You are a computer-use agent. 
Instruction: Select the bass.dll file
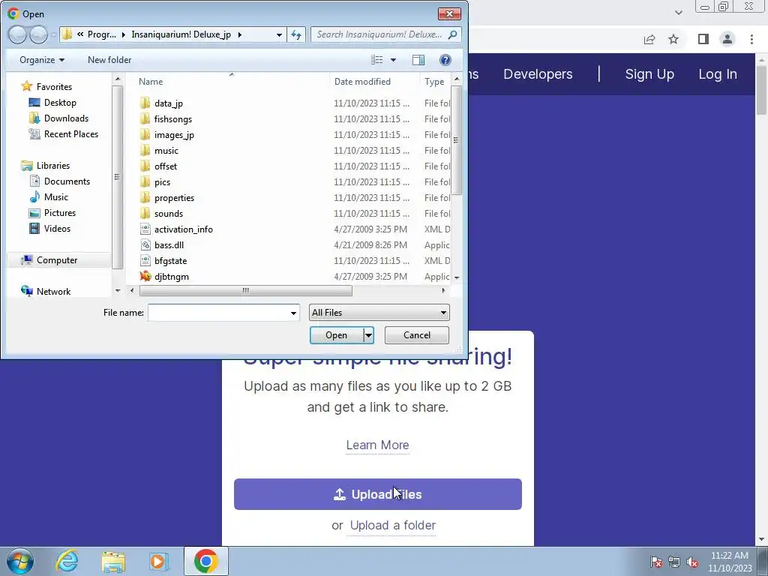[169, 245]
